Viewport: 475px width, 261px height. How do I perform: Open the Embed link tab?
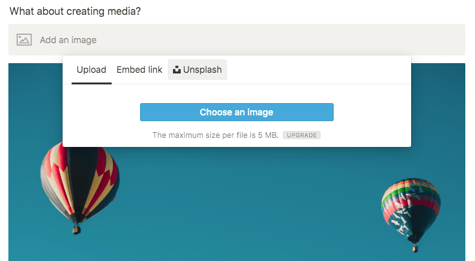(139, 70)
